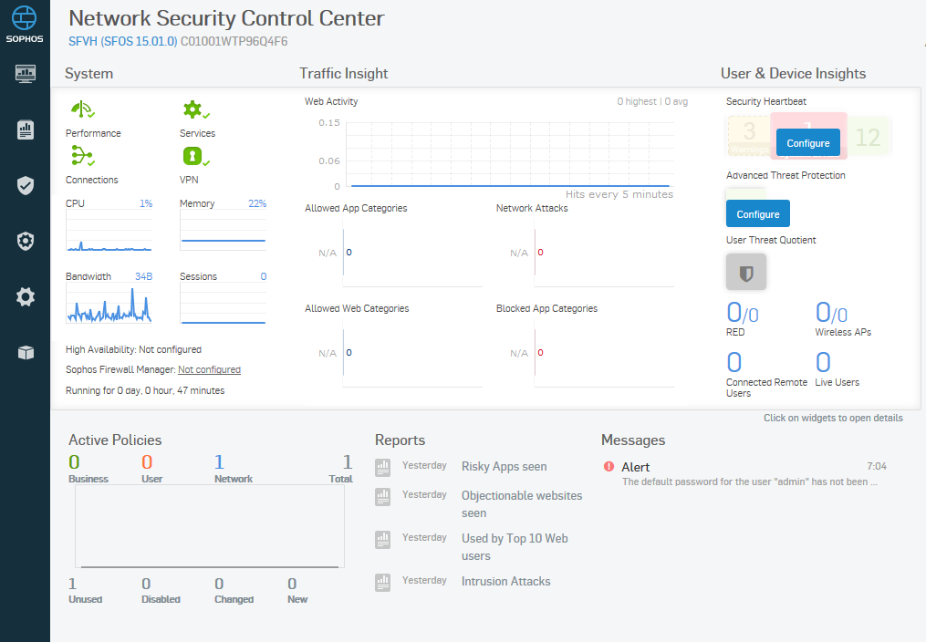Open the Used by Top 10 Web users report
The height and width of the screenshot is (642, 926).
click(515, 547)
